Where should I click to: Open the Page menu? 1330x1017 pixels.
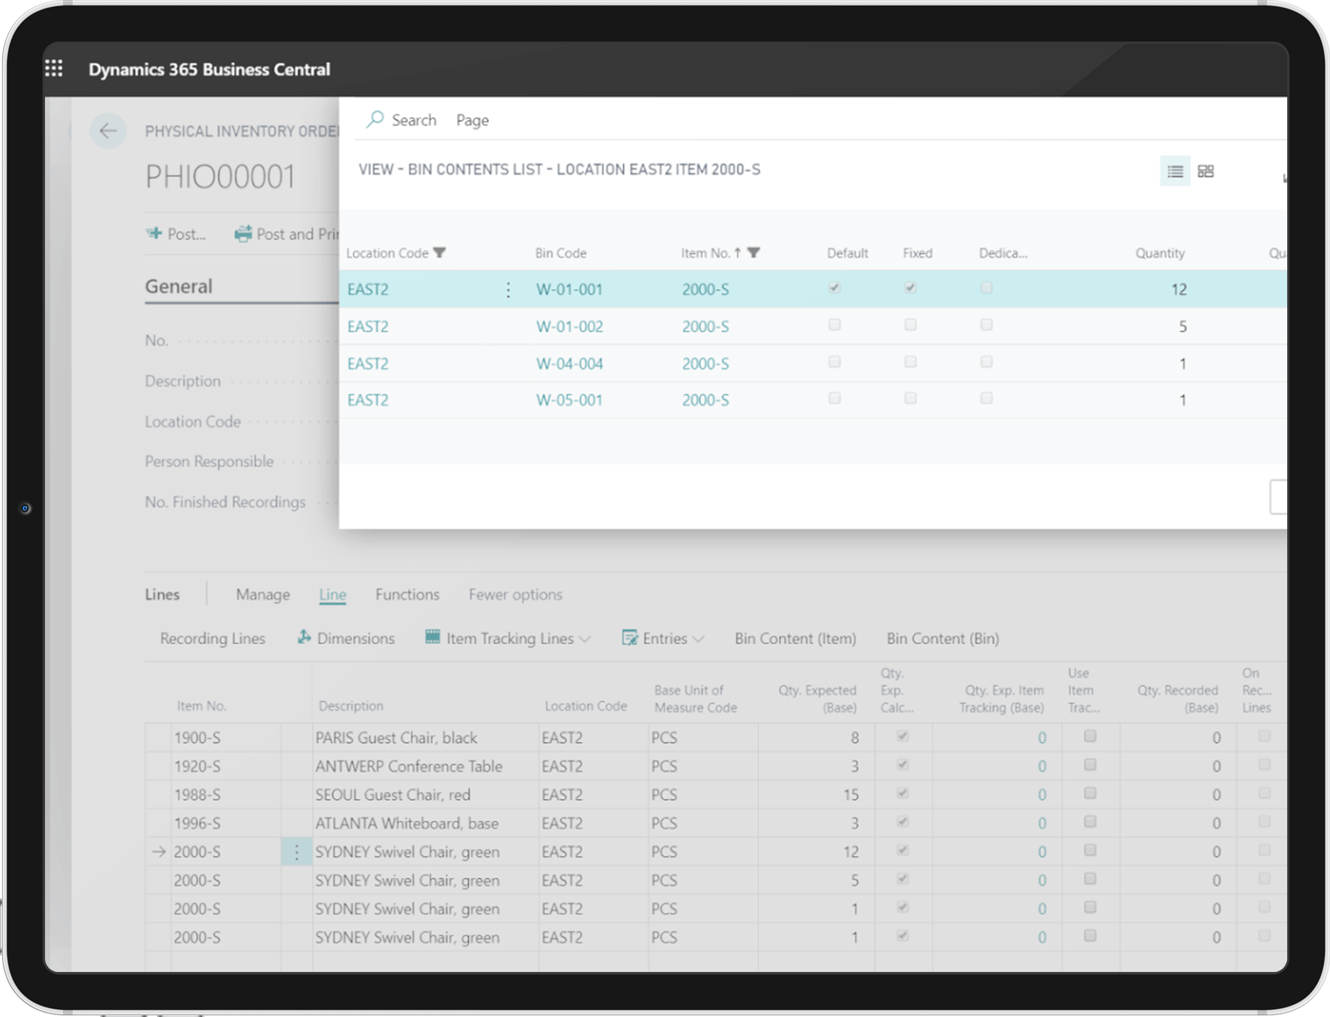point(472,120)
